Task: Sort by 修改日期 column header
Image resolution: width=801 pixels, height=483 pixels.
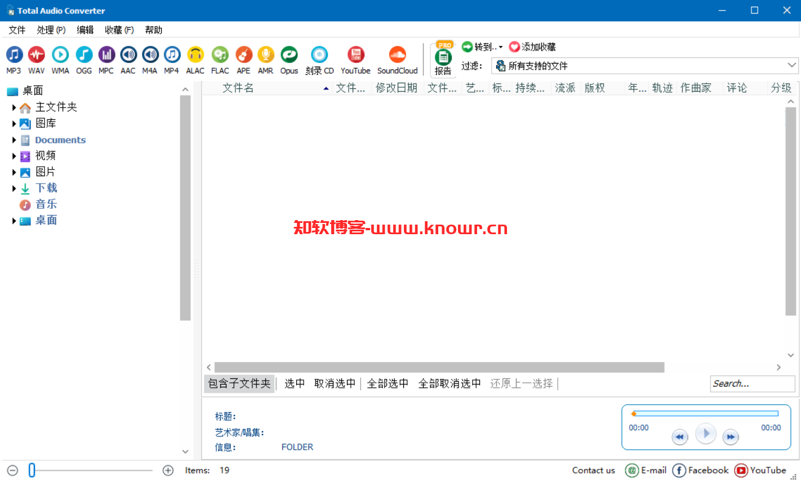Action: [397, 88]
